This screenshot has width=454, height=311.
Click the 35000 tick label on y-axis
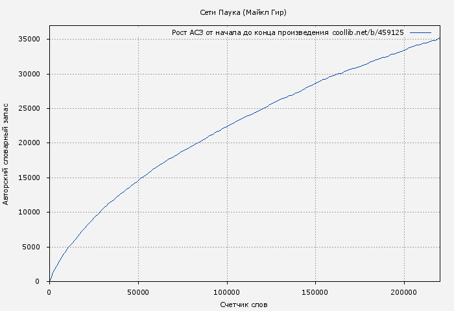(30, 40)
